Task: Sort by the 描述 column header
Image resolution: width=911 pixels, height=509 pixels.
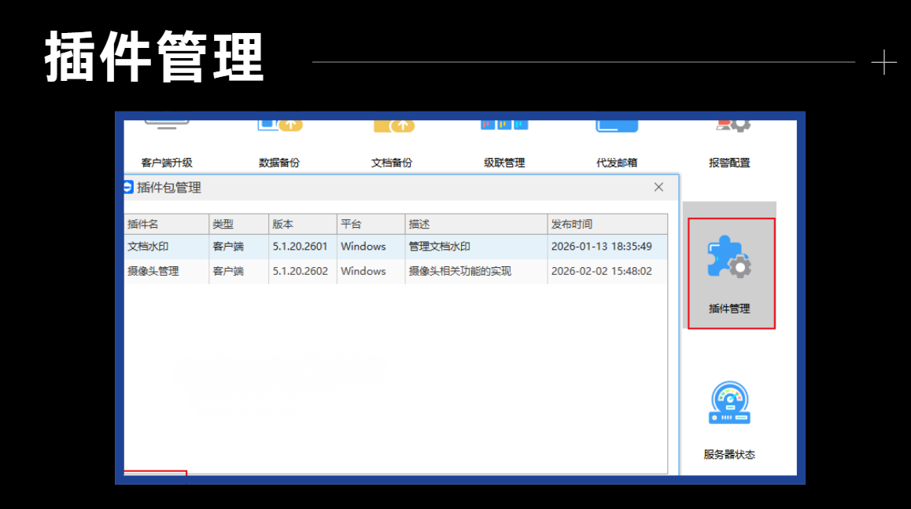Action: pyautogui.click(x=476, y=224)
